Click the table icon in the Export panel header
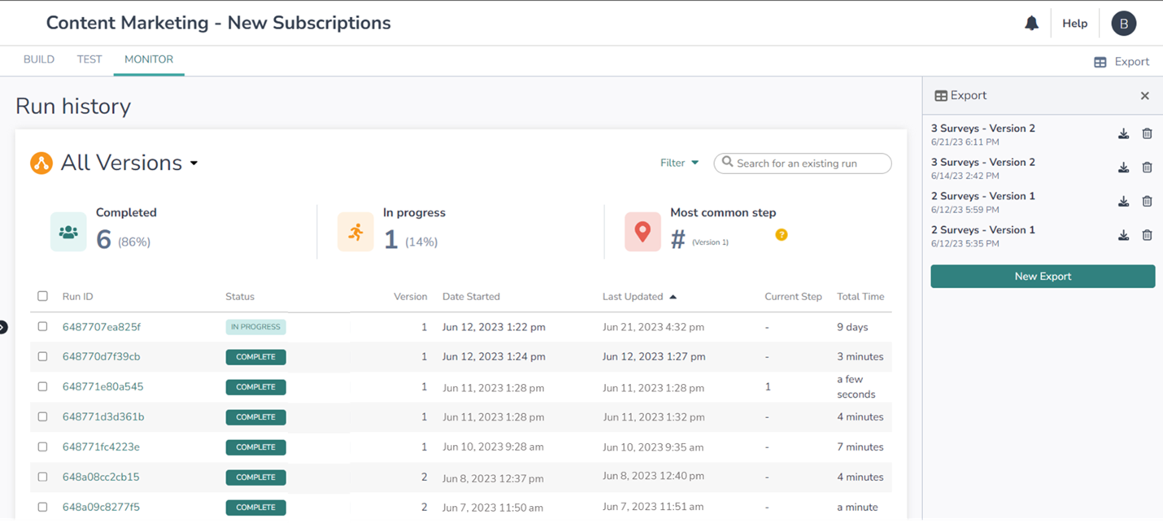Viewport: 1163px width, 523px height. [x=941, y=96]
